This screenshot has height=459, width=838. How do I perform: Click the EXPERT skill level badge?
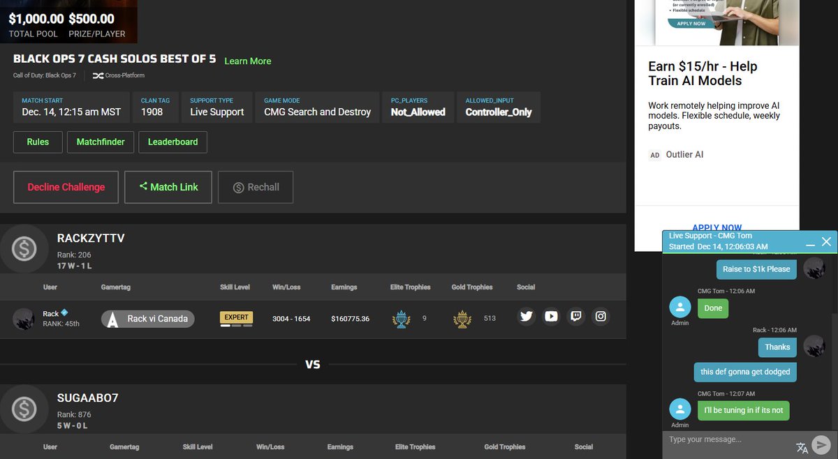click(236, 317)
